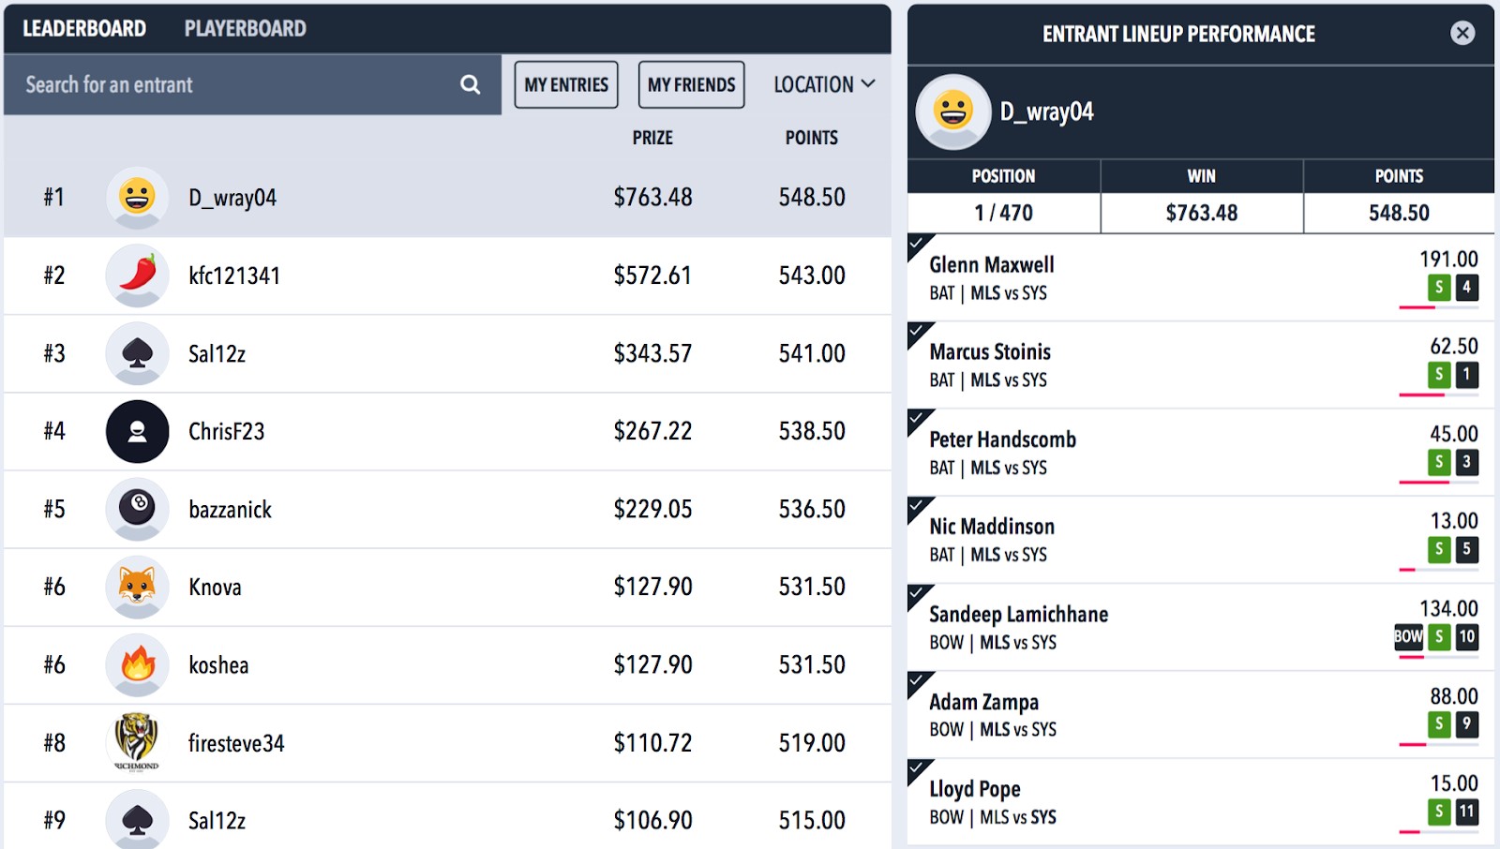The height and width of the screenshot is (849, 1500).
Task: Click green S badge for Adam Zampa
Action: pos(1439,723)
